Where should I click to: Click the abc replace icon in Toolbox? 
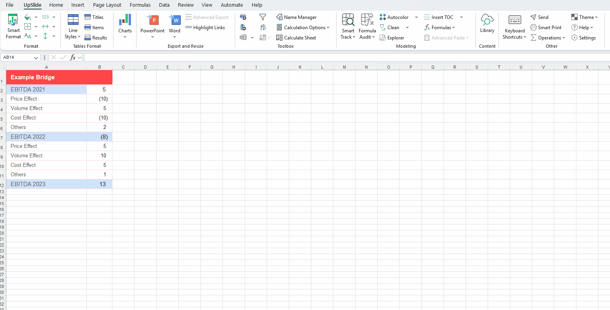point(263,27)
